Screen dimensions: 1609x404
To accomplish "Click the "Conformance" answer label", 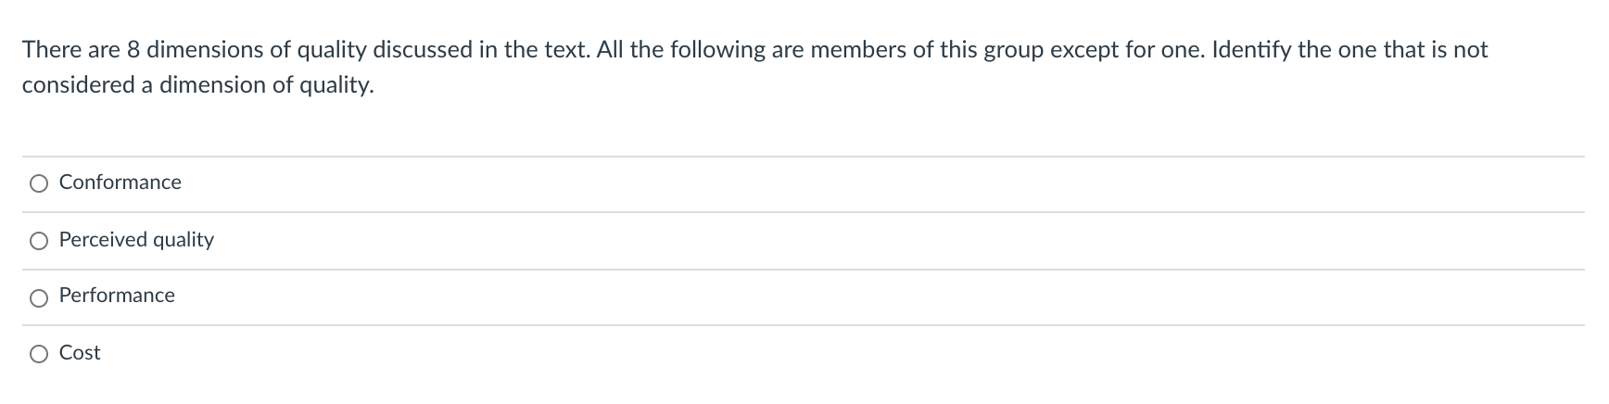I will point(120,183).
